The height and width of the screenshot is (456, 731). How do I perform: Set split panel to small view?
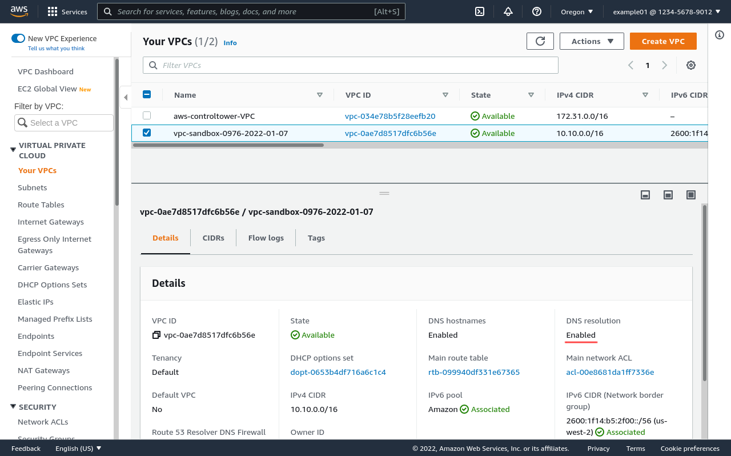(645, 195)
